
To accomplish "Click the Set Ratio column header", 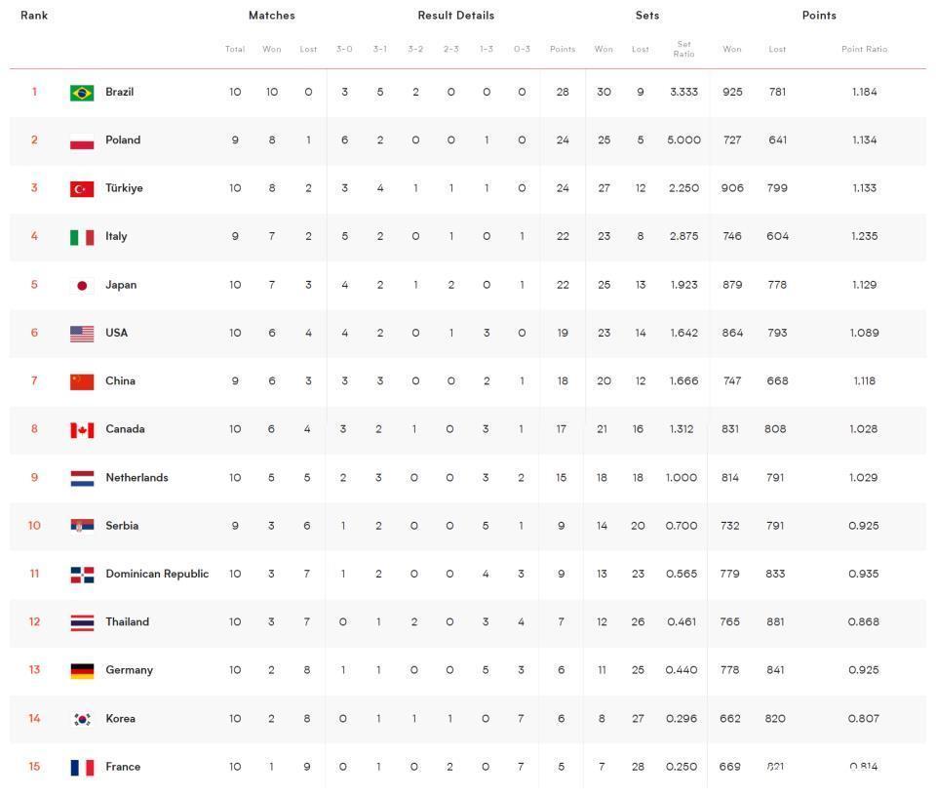I will click(x=683, y=49).
